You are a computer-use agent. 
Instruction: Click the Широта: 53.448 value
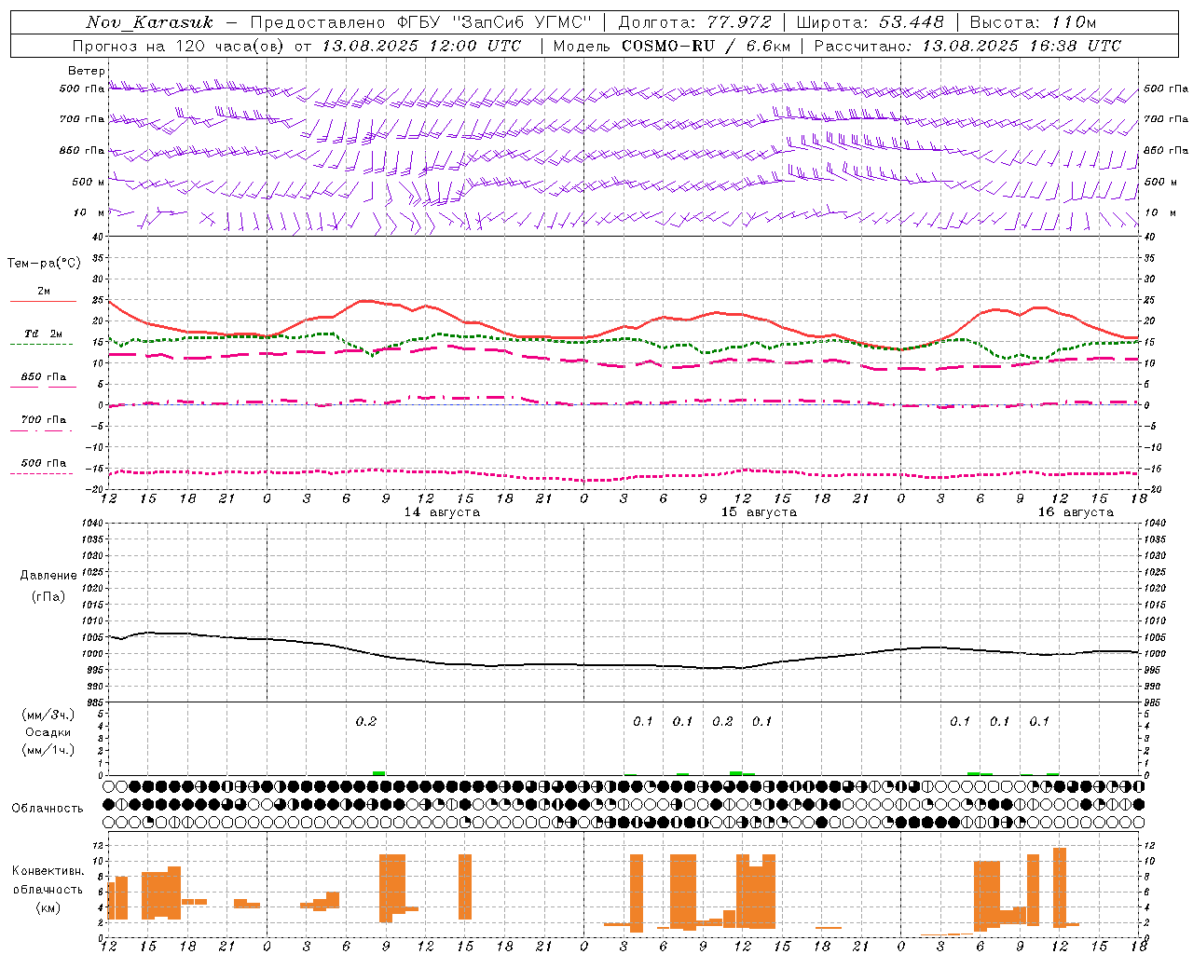pyautogui.click(x=870, y=22)
